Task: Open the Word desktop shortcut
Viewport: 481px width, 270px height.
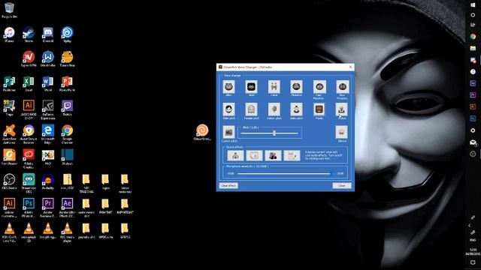Action: [48, 83]
